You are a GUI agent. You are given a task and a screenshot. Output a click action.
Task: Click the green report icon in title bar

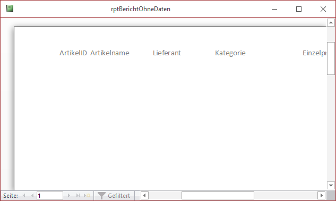tap(10, 9)
